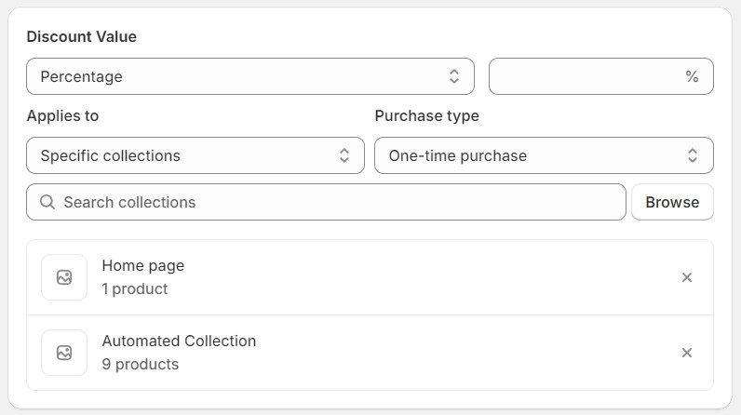
Task: Select the Automated Collection name
Action: coord(179,341)
